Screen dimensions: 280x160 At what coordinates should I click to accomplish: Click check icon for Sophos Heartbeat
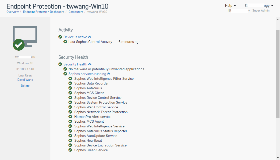click(x=70, y=140)
